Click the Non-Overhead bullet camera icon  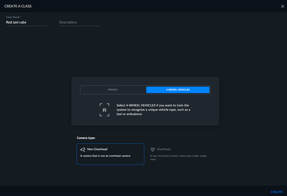83,149
